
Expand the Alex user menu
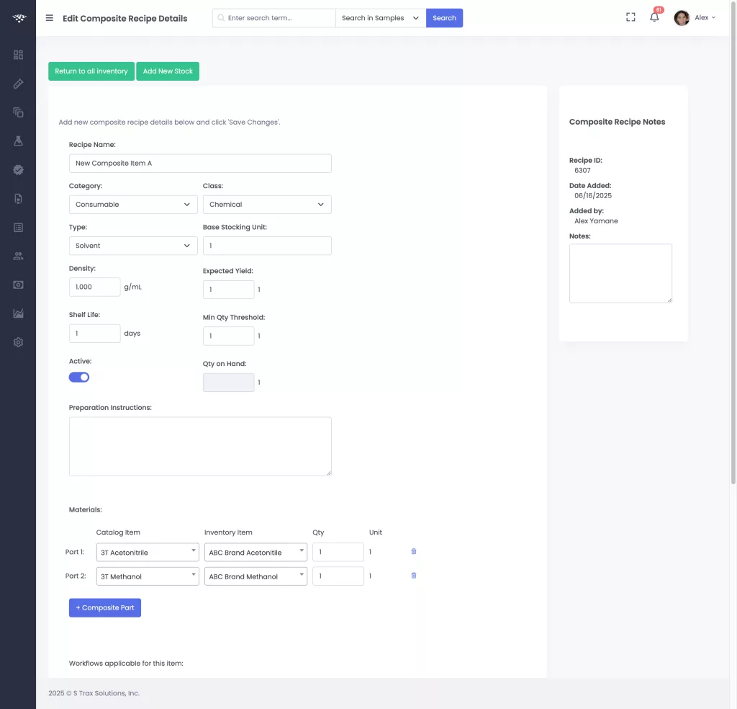[705, 17]
